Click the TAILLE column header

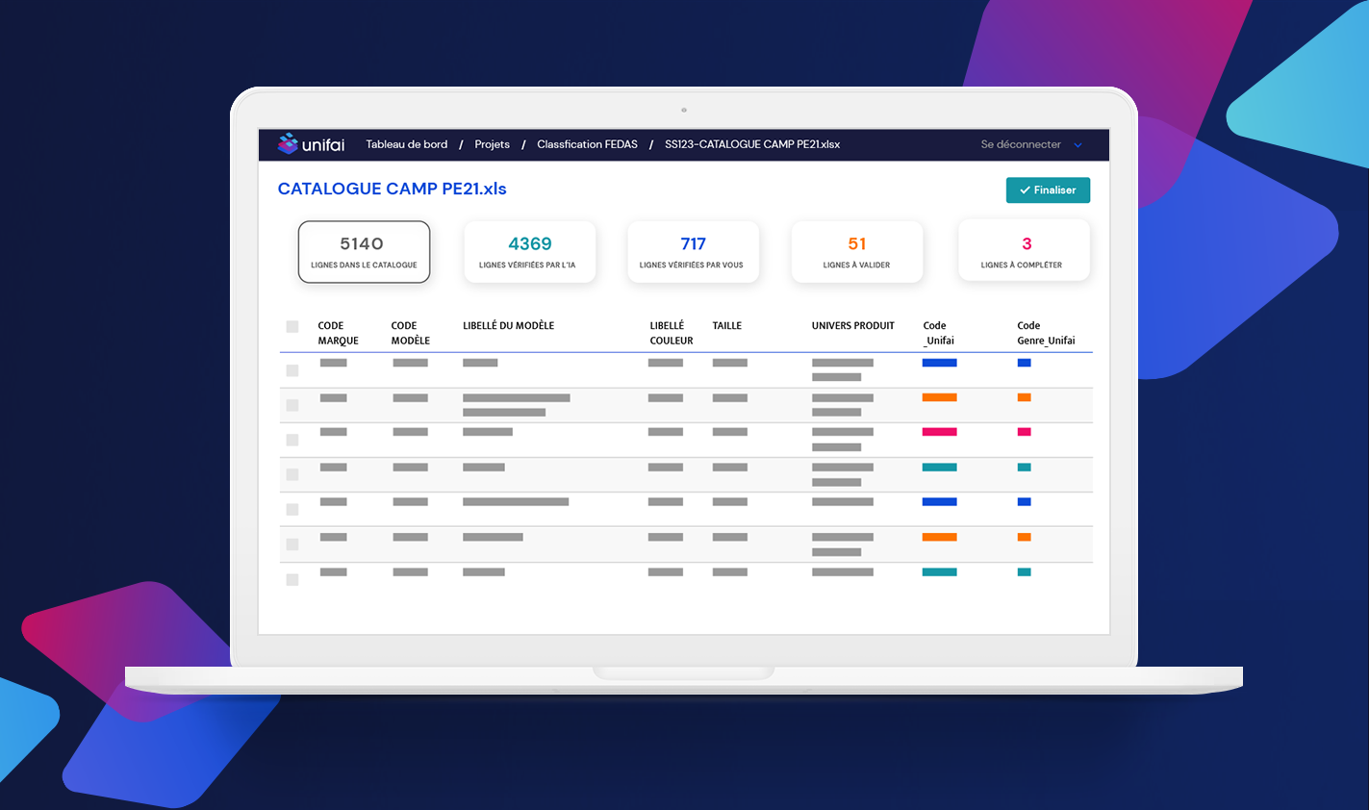[726, 325]
